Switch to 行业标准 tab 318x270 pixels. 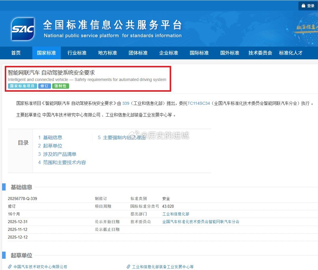coord(77,53)
